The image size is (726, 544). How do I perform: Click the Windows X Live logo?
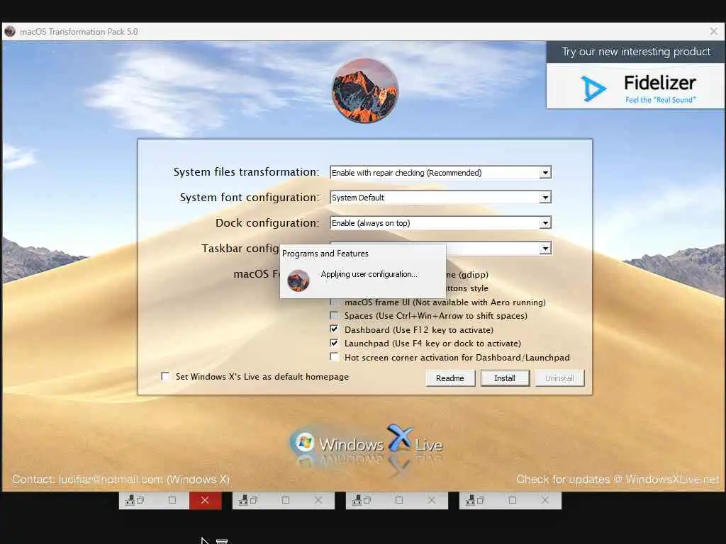tap(366, 443)
